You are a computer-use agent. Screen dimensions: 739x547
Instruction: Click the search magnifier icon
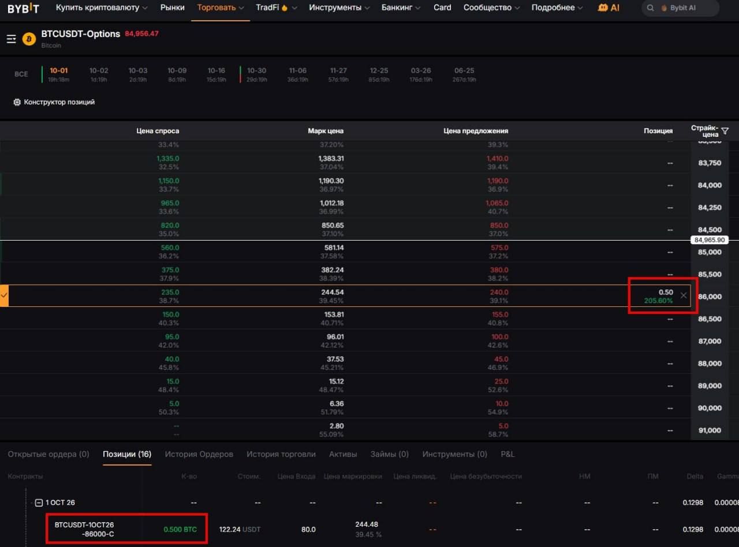pyautogui.click(x=651, y=8)
